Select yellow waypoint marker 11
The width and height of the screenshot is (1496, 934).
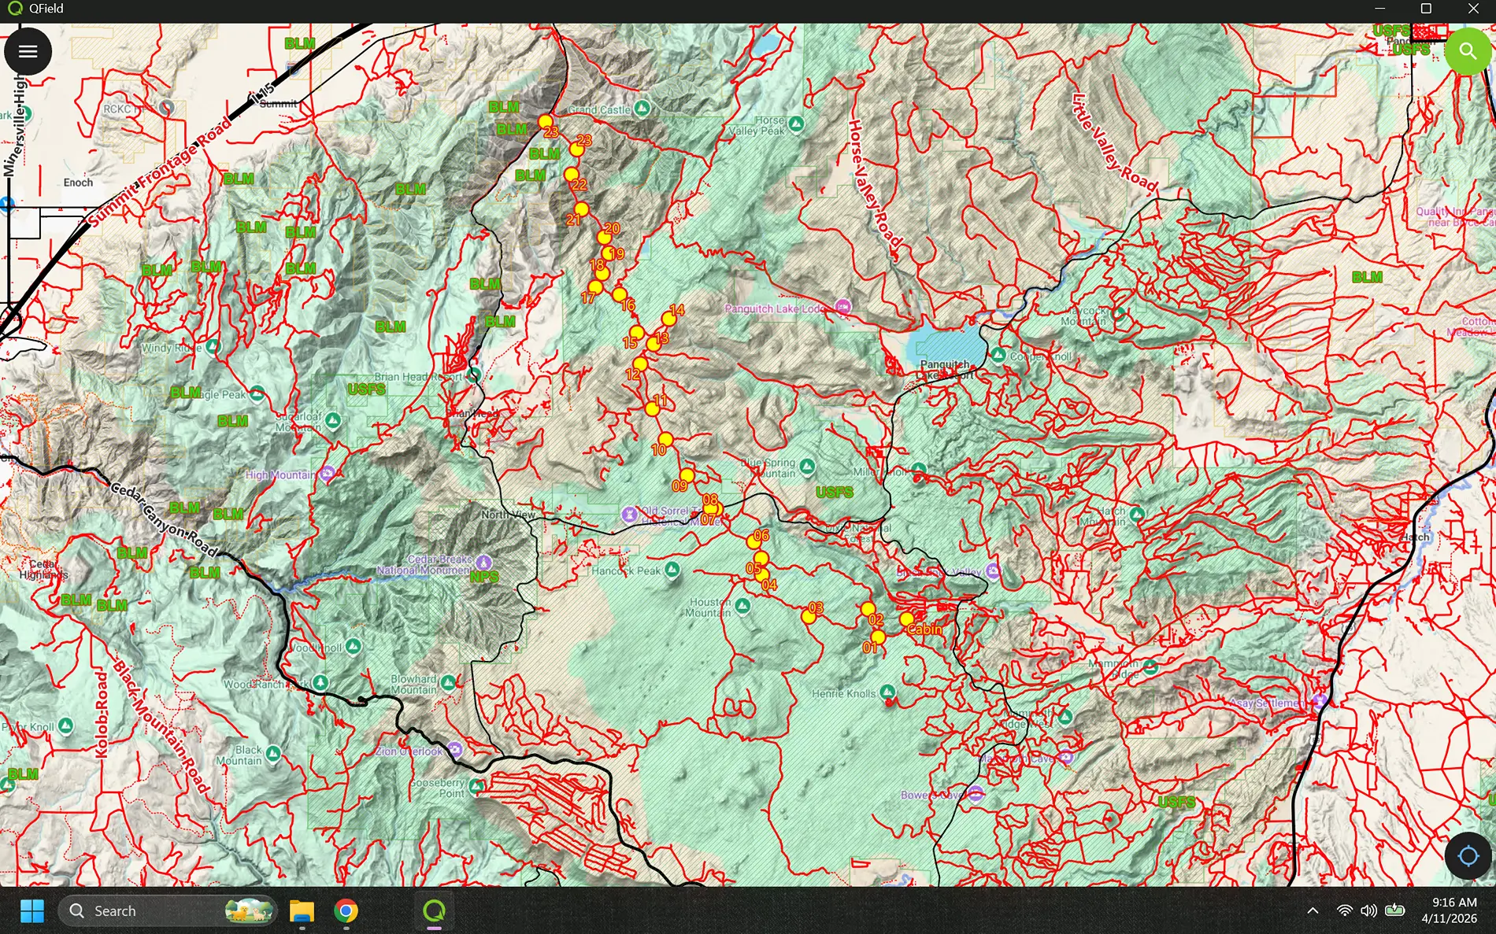click(652, 409)
